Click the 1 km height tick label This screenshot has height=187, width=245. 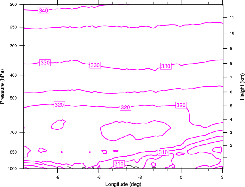[x=231, y=158]
